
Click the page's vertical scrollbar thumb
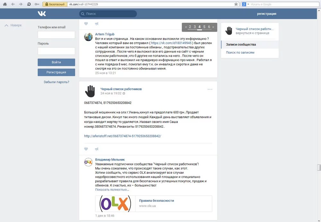[x=319, y=167]
